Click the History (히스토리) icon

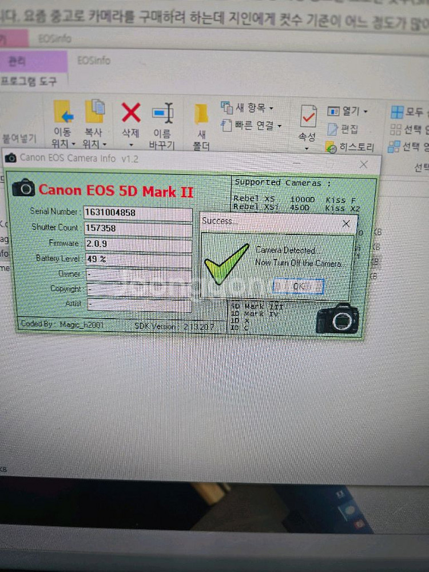point(332,148)
